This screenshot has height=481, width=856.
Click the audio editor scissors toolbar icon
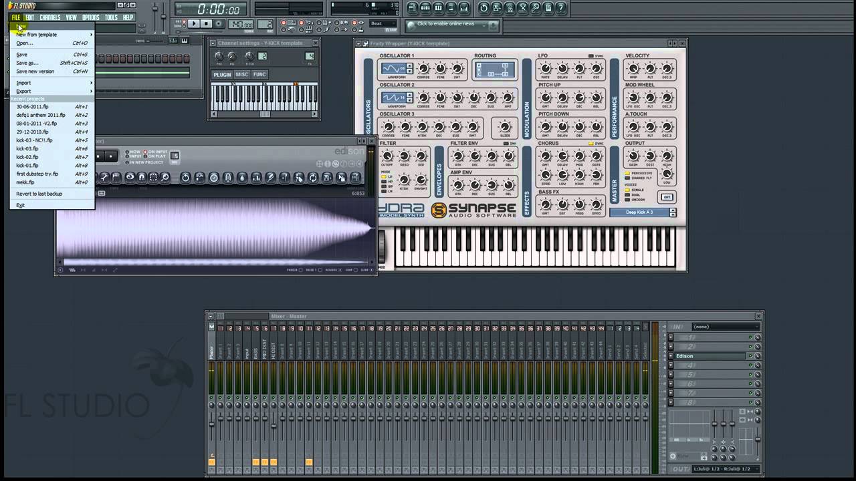523,8
